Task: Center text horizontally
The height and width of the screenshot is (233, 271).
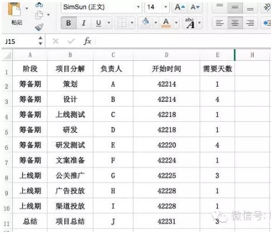Action: (235, 23)
